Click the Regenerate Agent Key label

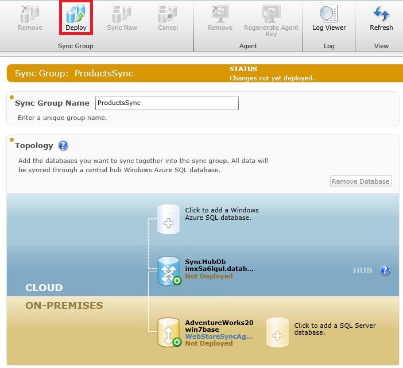click(271, 30)
